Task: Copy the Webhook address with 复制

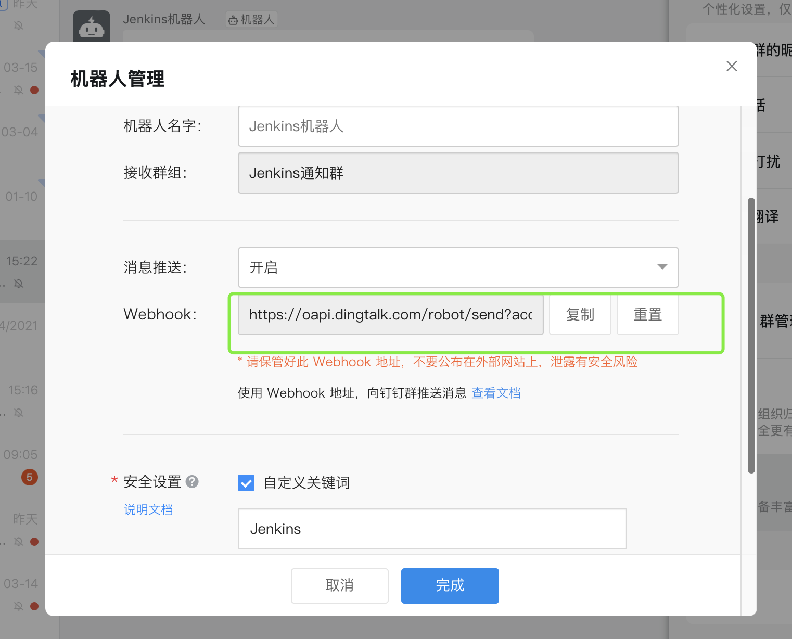Action: pos(580,315)
